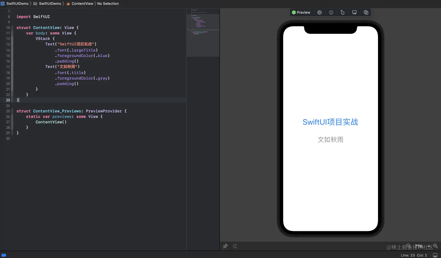Open the ContentView file breadcrumb
The height and width of the screenshot is (258, 441).
pos(80,3)
